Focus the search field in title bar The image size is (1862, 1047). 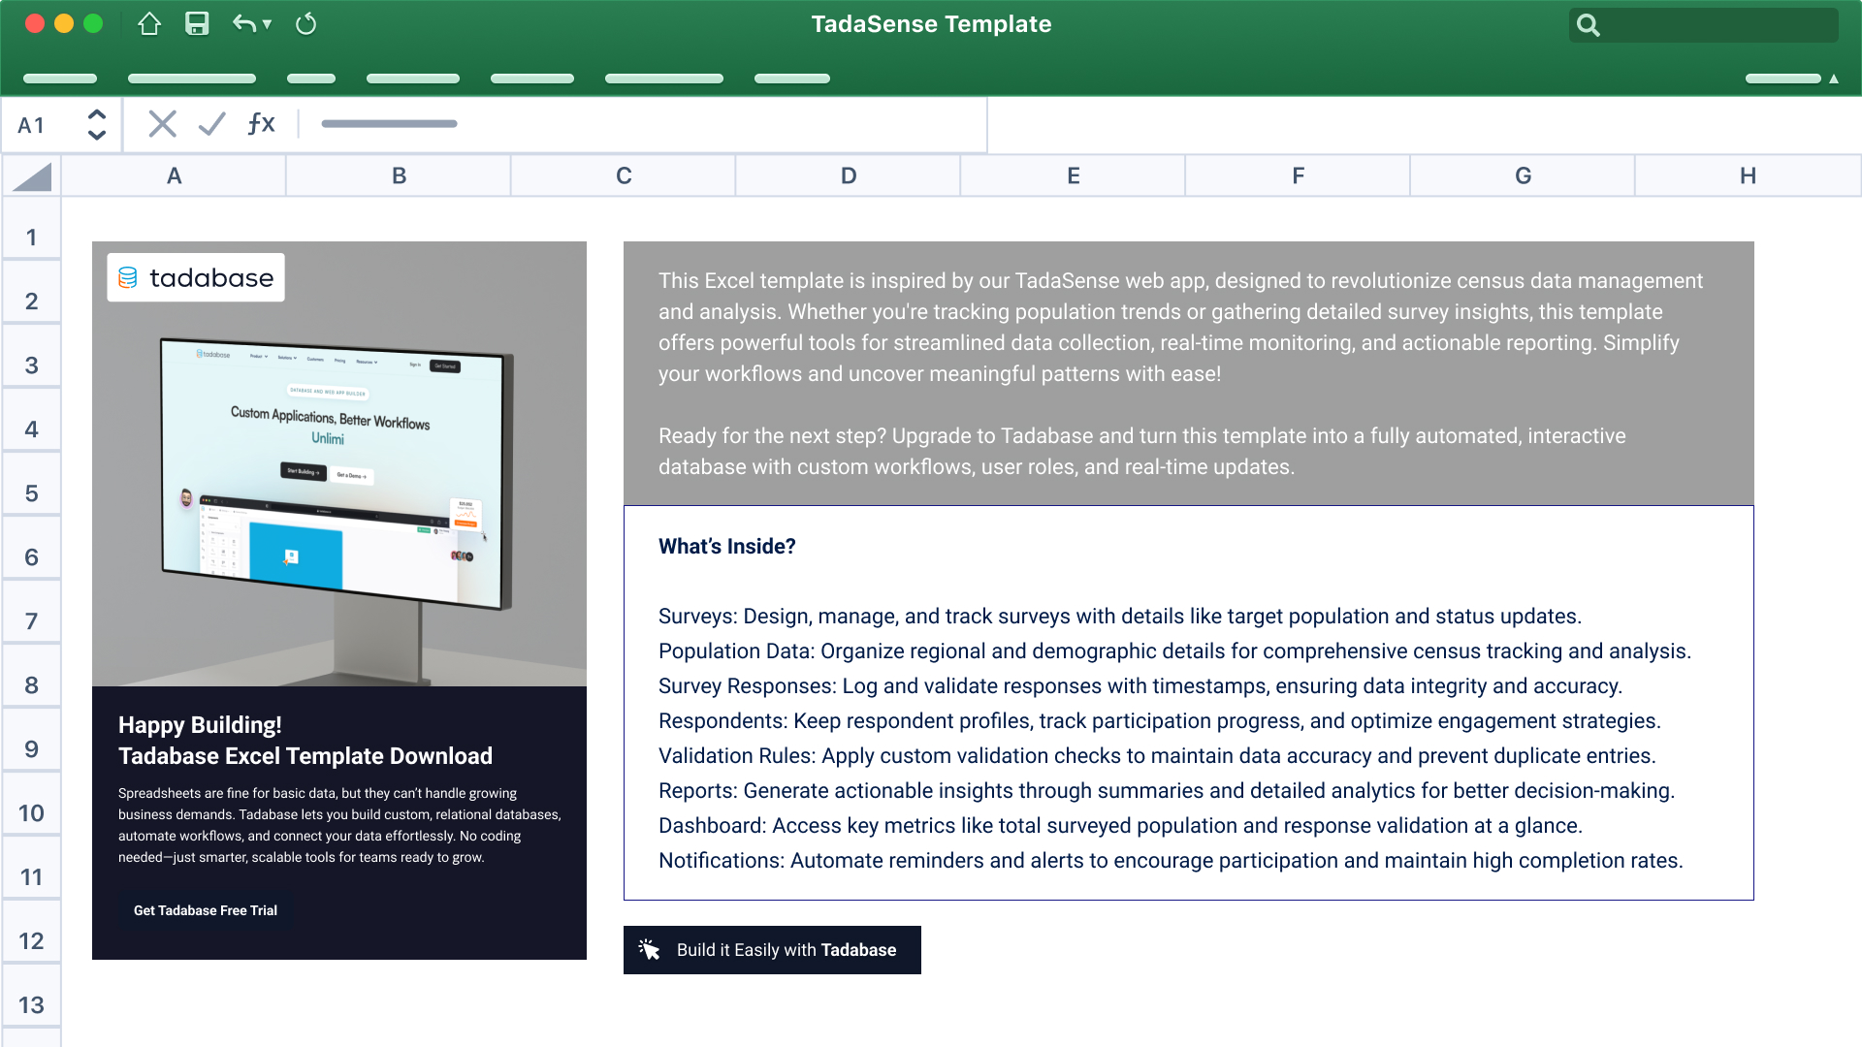(1703, 25)
